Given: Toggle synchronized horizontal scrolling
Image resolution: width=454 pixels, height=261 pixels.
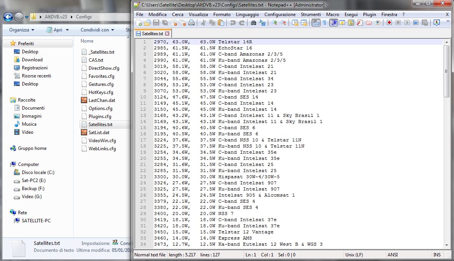Looking at the screenshot, I should coord(304,23).
